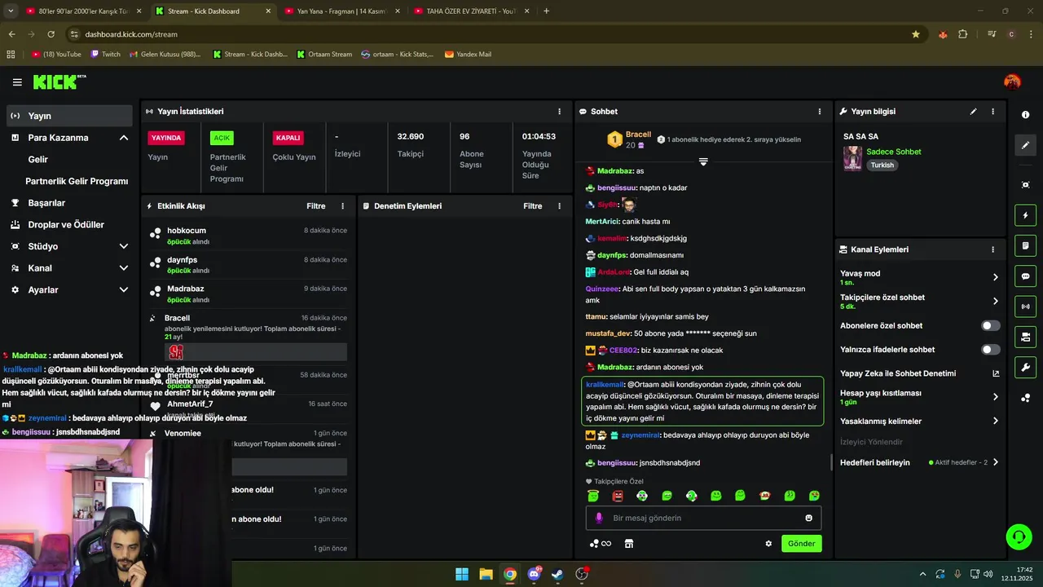
Task: Open Kanal Eylemleri three-dot menu
Action: click(x=992, y=249)
